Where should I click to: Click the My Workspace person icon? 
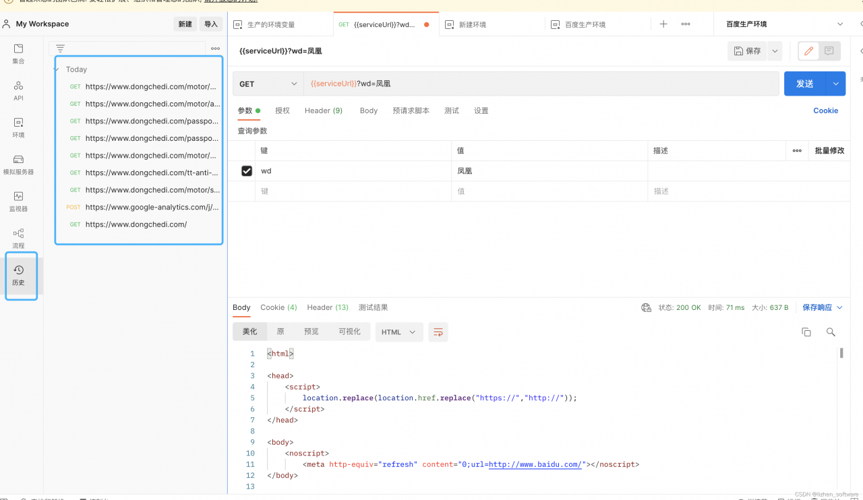coord(7,24)
